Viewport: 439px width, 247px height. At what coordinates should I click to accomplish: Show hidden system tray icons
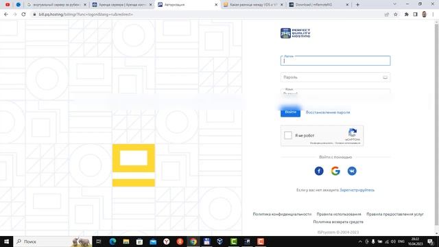360,242
